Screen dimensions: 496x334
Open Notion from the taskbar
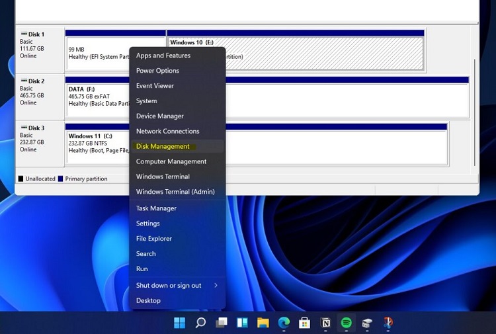coord(325,323)
